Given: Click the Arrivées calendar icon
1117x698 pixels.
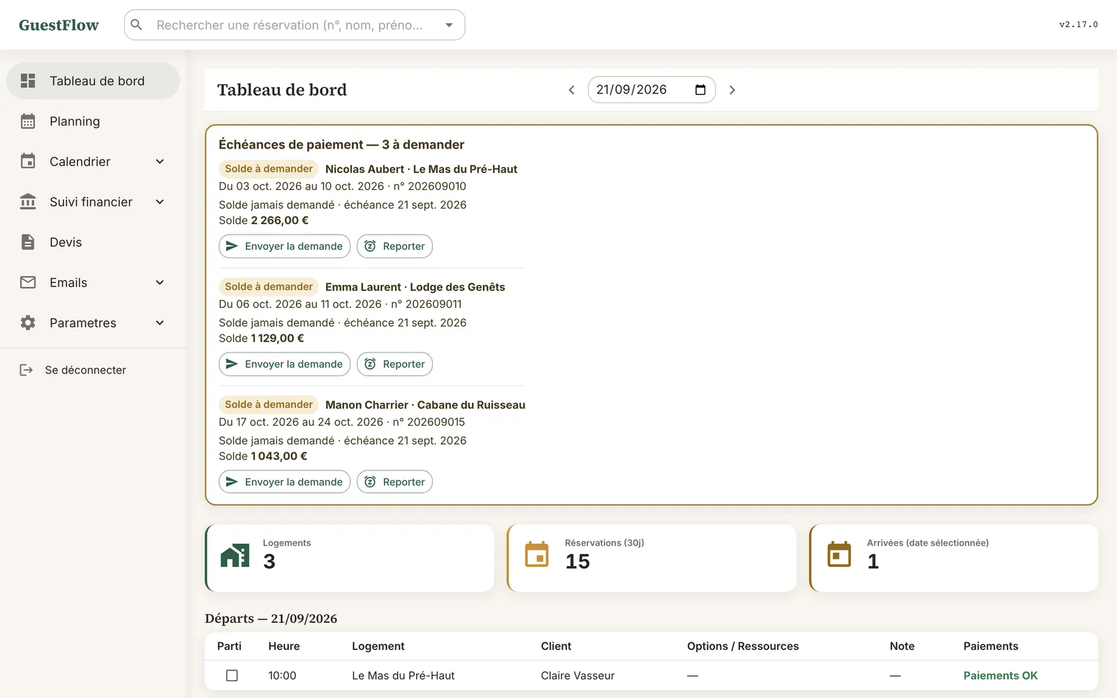Looking at the screenshot, I should click(x=839, y=555).
